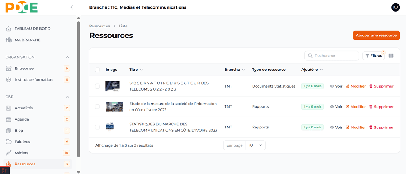View the STATISTIQUES DU MARCHE resource eye icon
The height and width of the screenshot is (174, 406).
332,127
